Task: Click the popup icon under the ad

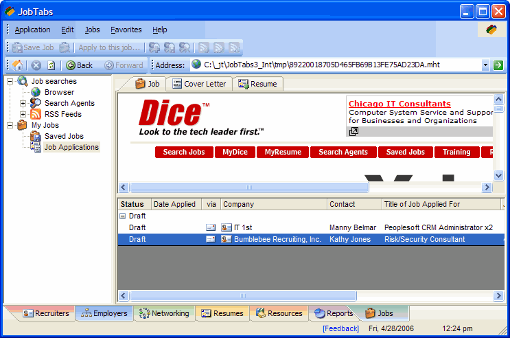Action: [353, 131]
